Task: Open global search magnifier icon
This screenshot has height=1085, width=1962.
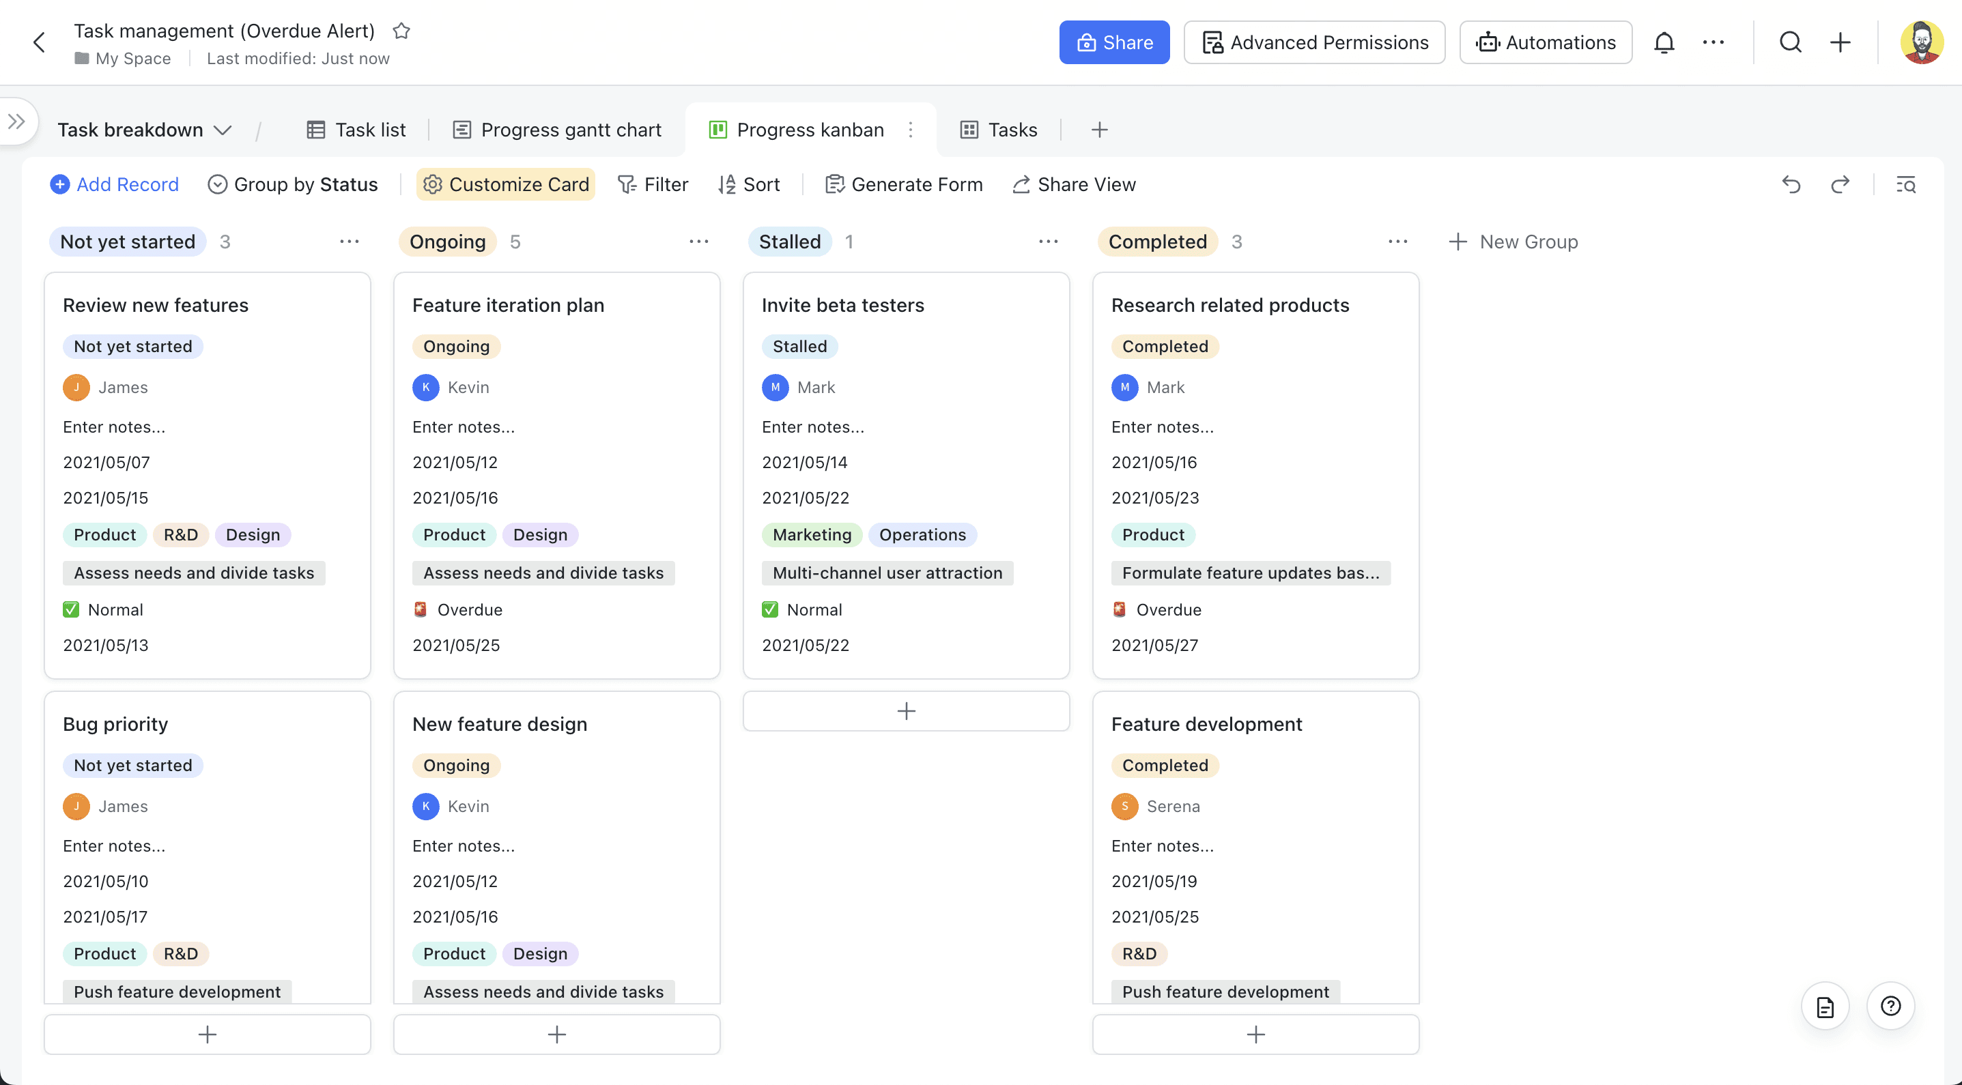Action: 1791,42
